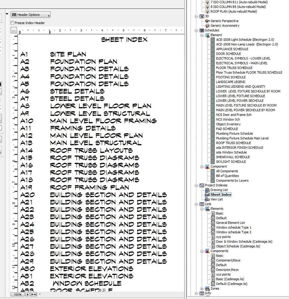
Task: Select LIGHTING LEDGEND AND QUANITY schedule
Action: (241, 86)
